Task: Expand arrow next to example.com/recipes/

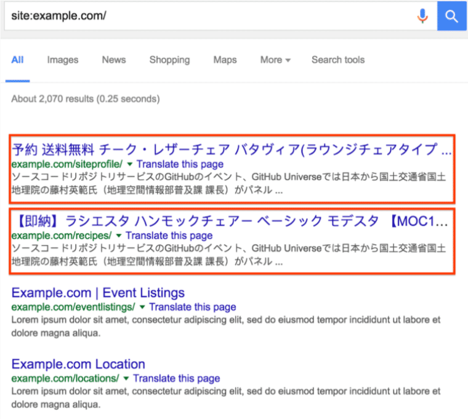Action: coord(118,236)
